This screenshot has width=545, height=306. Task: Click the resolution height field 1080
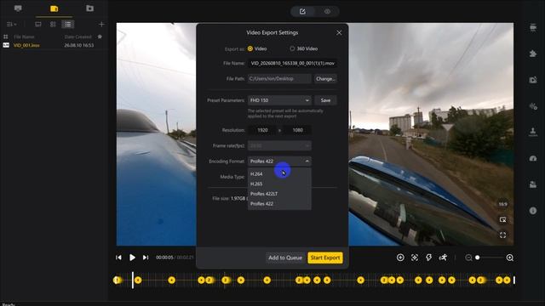[x=297, y=130]
